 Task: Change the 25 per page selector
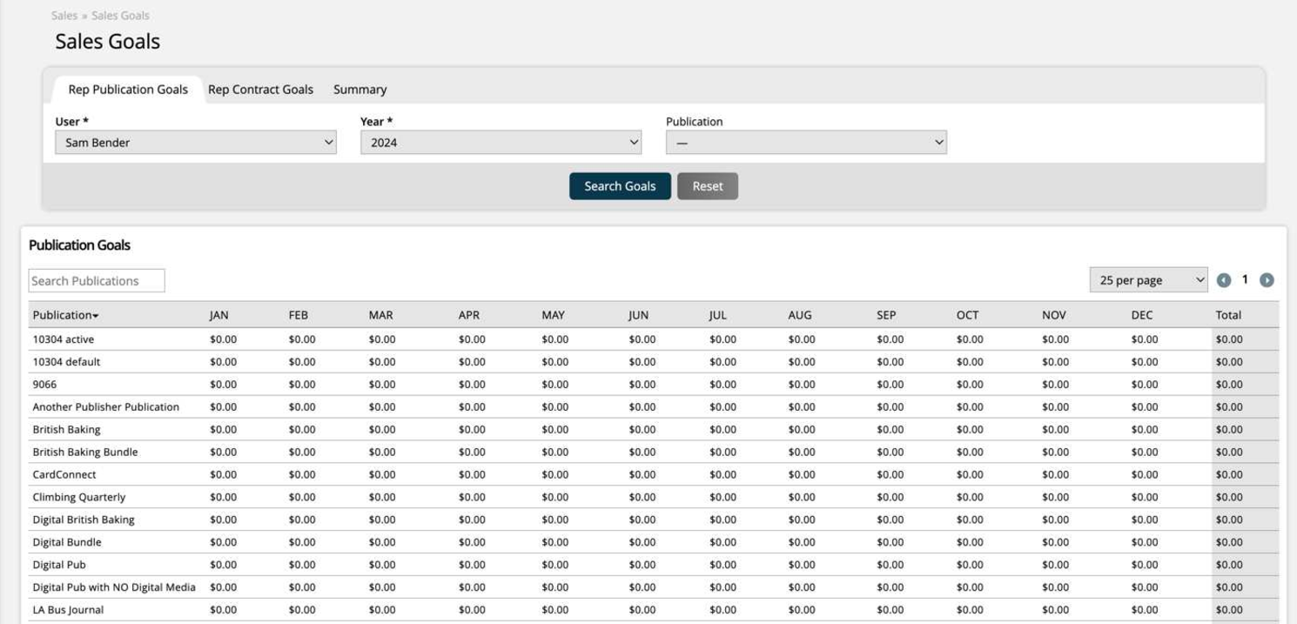(1148, 280)
